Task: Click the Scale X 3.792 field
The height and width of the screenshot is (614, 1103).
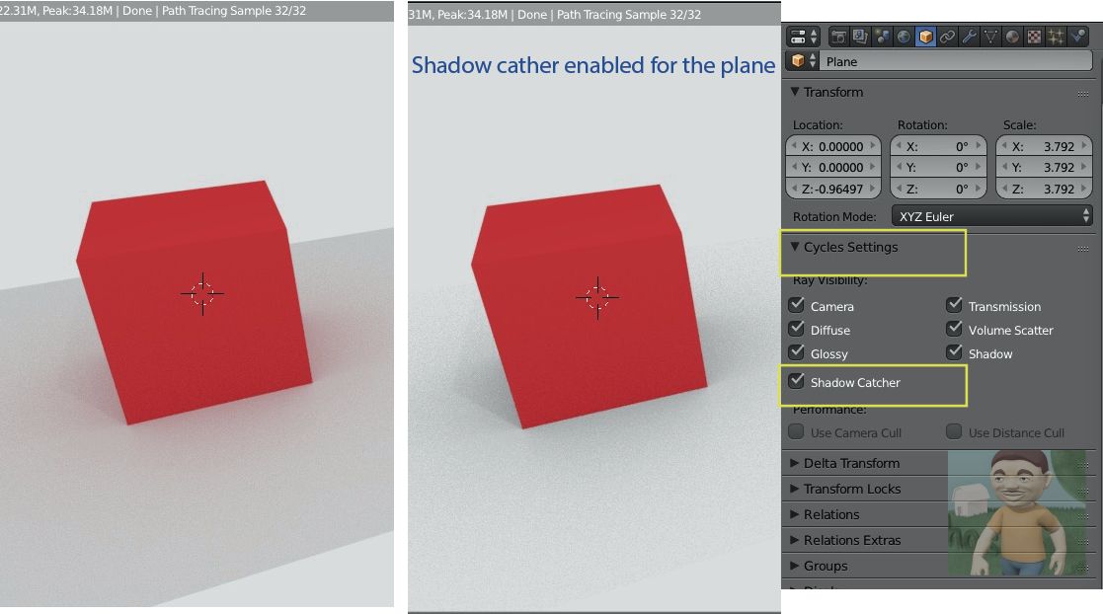Action: pos(1044,146)
